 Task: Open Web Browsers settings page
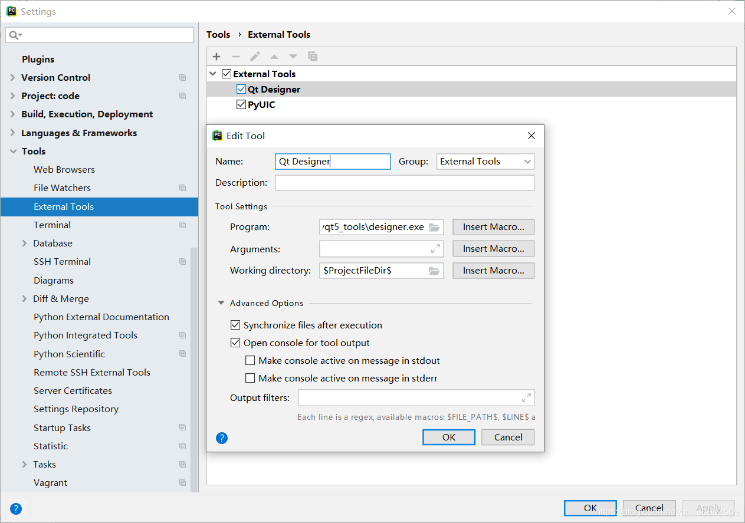[64, 170]
